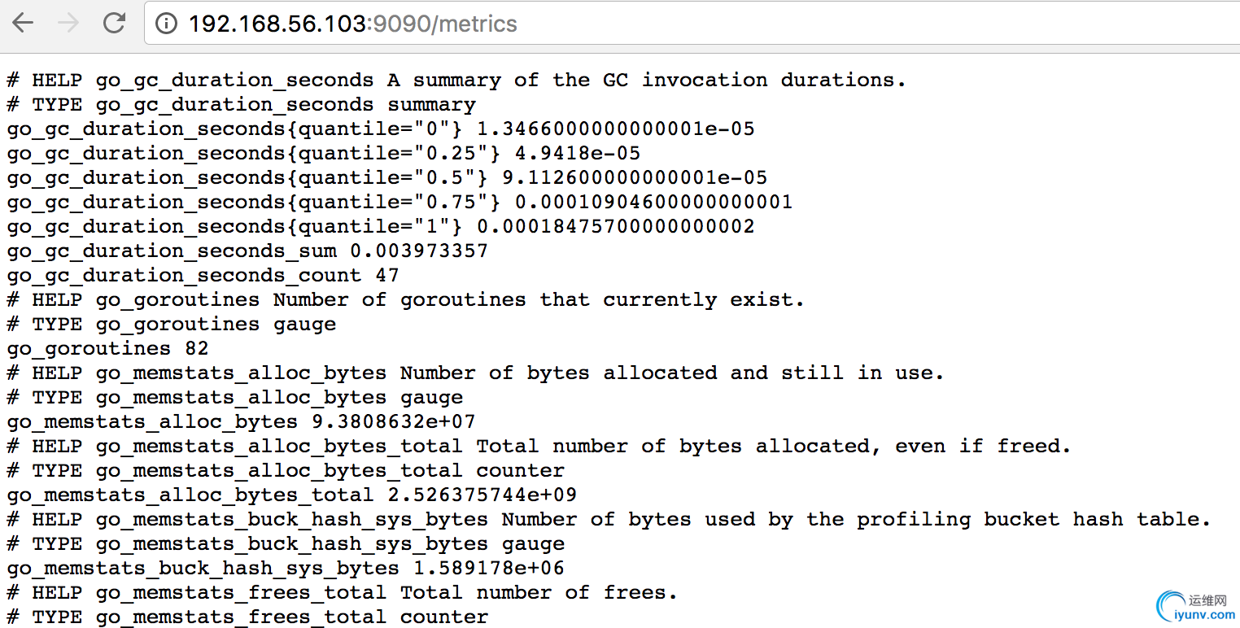Viewport: 1240px width, 628px height.
Task: Click the HELP go_memstats_frees_total line
Action: 342,593
